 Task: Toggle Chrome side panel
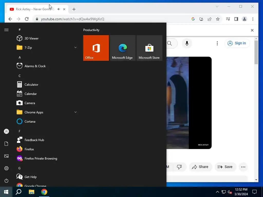point(236,19)
